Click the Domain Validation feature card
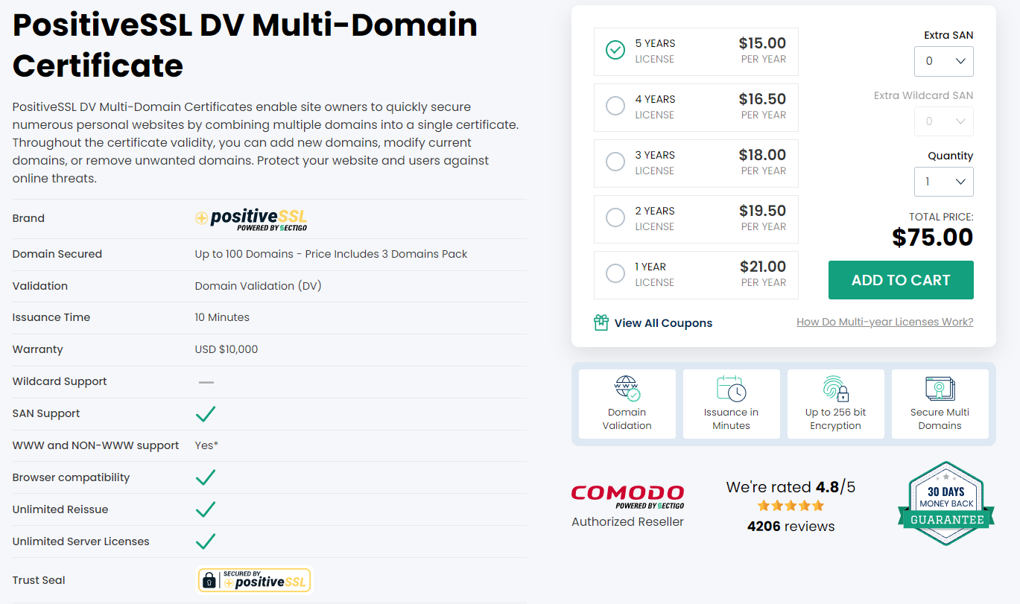 [x=627, y=404]
